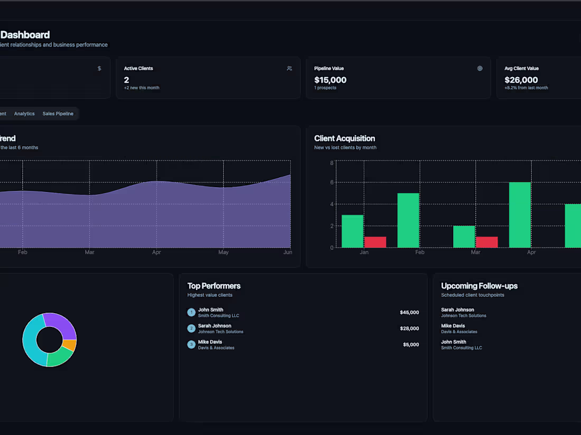Select rank badge 1 next to John Smith
581x435 pixels.
coord(191,312)
